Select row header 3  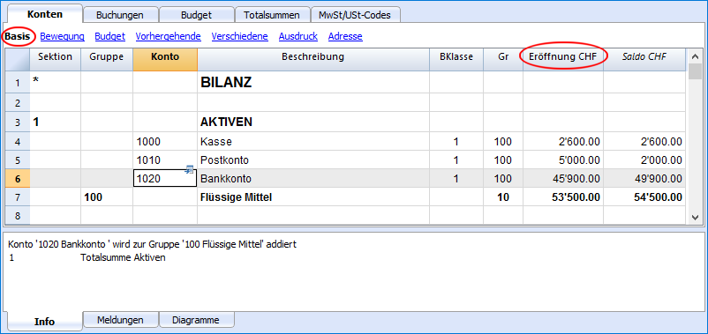point(18,122)
